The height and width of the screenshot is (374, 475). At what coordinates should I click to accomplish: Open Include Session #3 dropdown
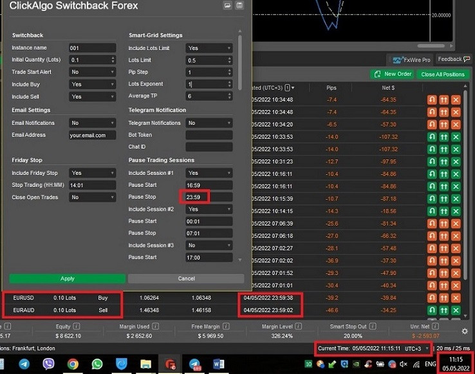(x=209, y=245)
